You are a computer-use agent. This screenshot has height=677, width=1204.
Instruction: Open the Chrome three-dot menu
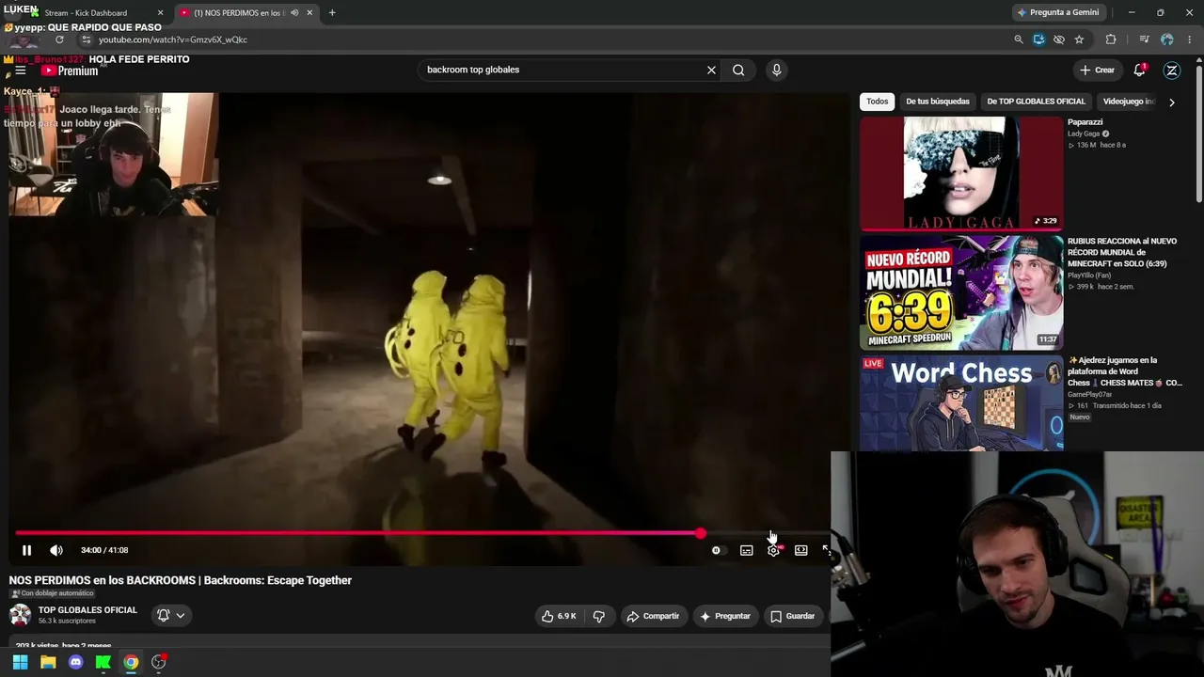coord(1190,39)
